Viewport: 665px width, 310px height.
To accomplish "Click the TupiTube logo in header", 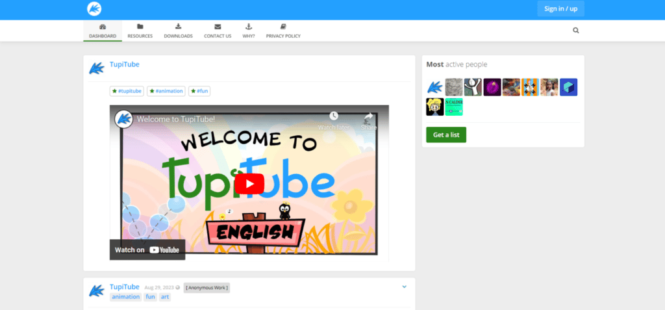I will click(94, 9).
